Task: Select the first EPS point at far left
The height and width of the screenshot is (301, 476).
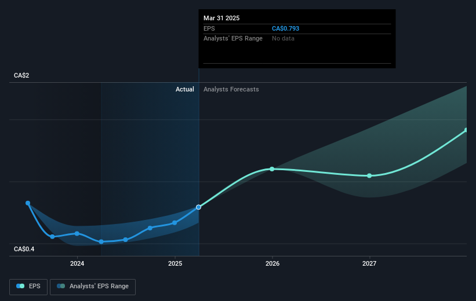Action: 28,203
